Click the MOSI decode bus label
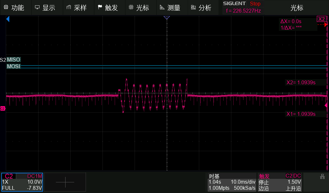The width and height of the screenshot is (329, 193). point(13,66)
